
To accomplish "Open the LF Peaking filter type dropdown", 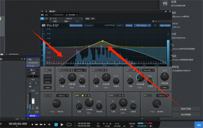I will click(80, 70).
